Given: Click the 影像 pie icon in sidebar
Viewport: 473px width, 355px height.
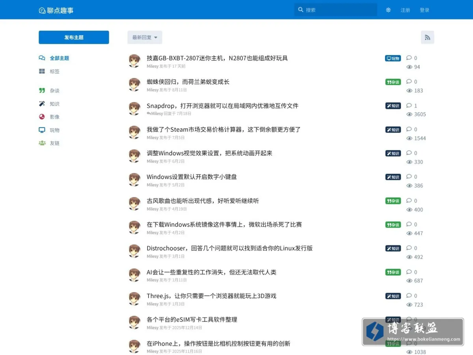Looking at the screenshot, I should pos(42,117).
